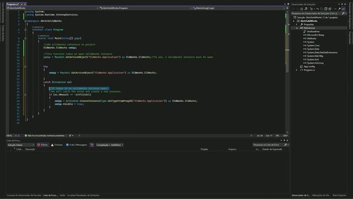
Task: Collapse the class Program outlining box
Action: coord(25,29)
